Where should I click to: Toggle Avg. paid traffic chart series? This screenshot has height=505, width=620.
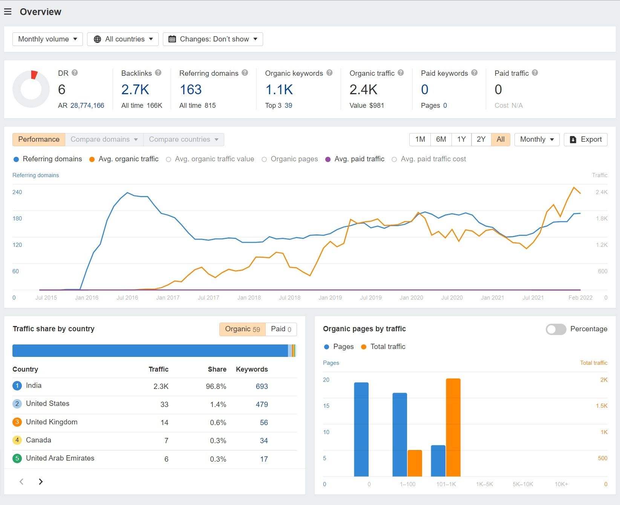point(355,159)
